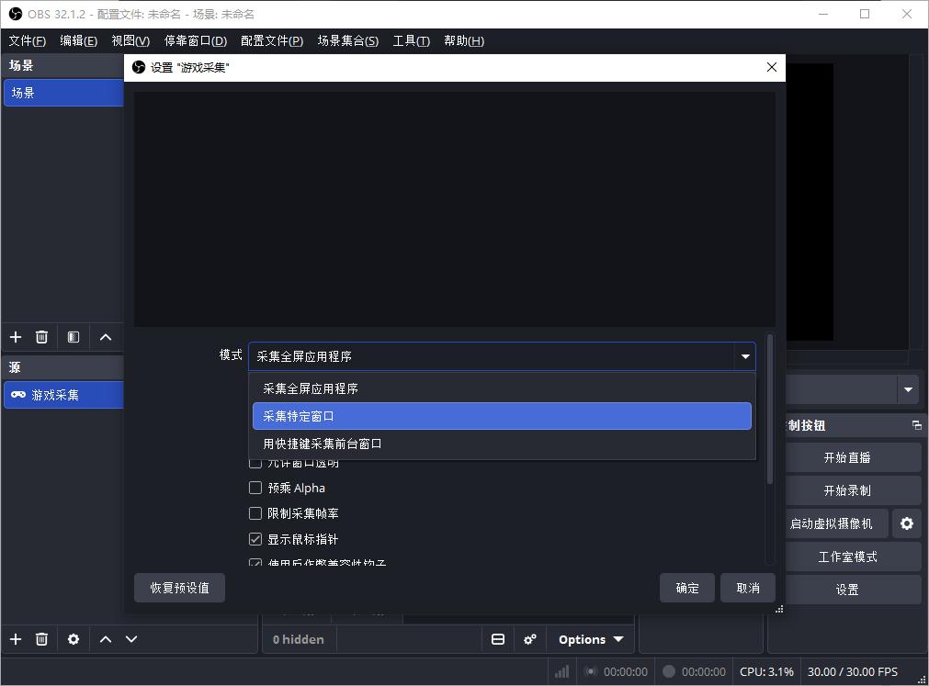
Task: Toggle the partly hidden 允许窗口透明 checkbox
Action: [x=255, y=464]
